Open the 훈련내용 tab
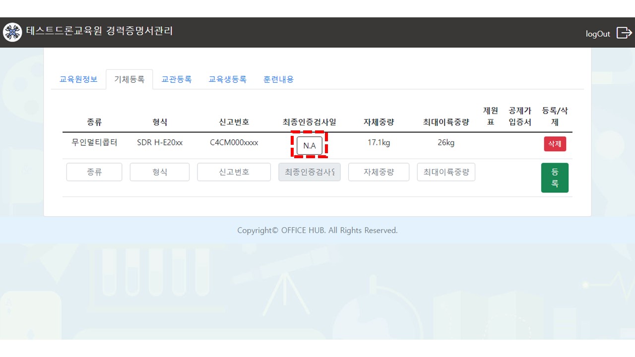This screenshot has height=357, width=635. click(278, 79)
